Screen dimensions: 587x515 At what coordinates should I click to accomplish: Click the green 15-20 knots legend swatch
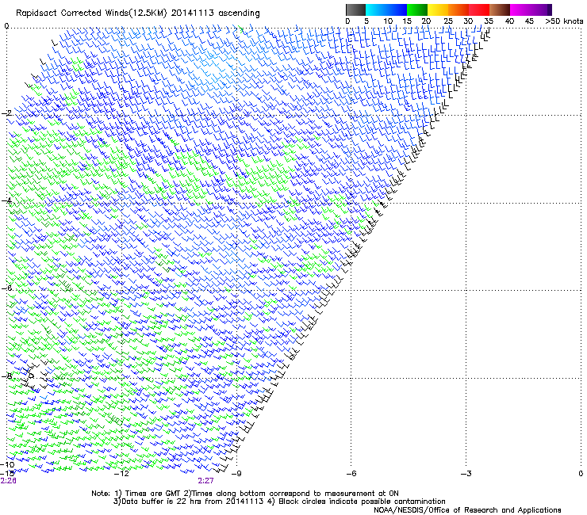(x=417, y=10)
